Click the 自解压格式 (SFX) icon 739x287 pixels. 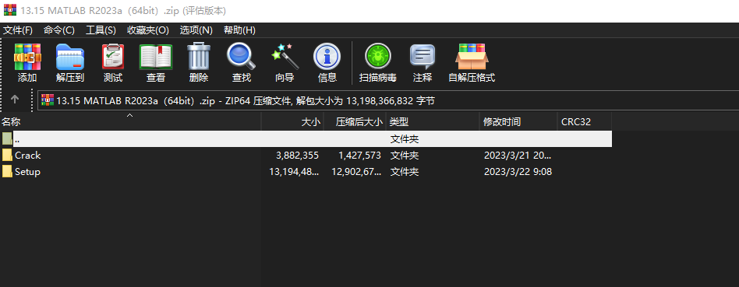(x=472, y=57)
